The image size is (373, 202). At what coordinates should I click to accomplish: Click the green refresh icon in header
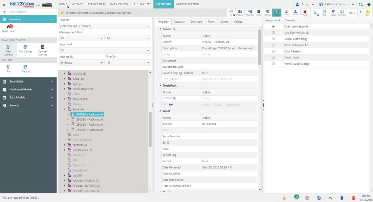[x=361, y=4]
